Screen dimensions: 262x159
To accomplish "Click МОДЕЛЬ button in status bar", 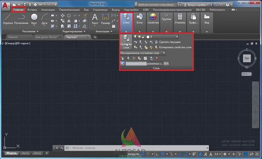I will coord(133,154).
